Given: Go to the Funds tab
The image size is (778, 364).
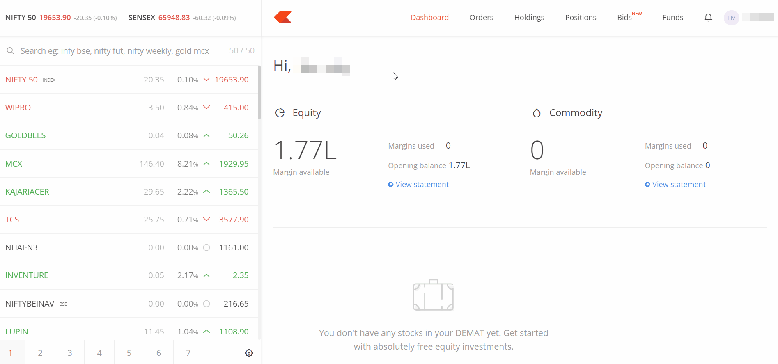Looking at the screenshot, I should coord(672,17).
